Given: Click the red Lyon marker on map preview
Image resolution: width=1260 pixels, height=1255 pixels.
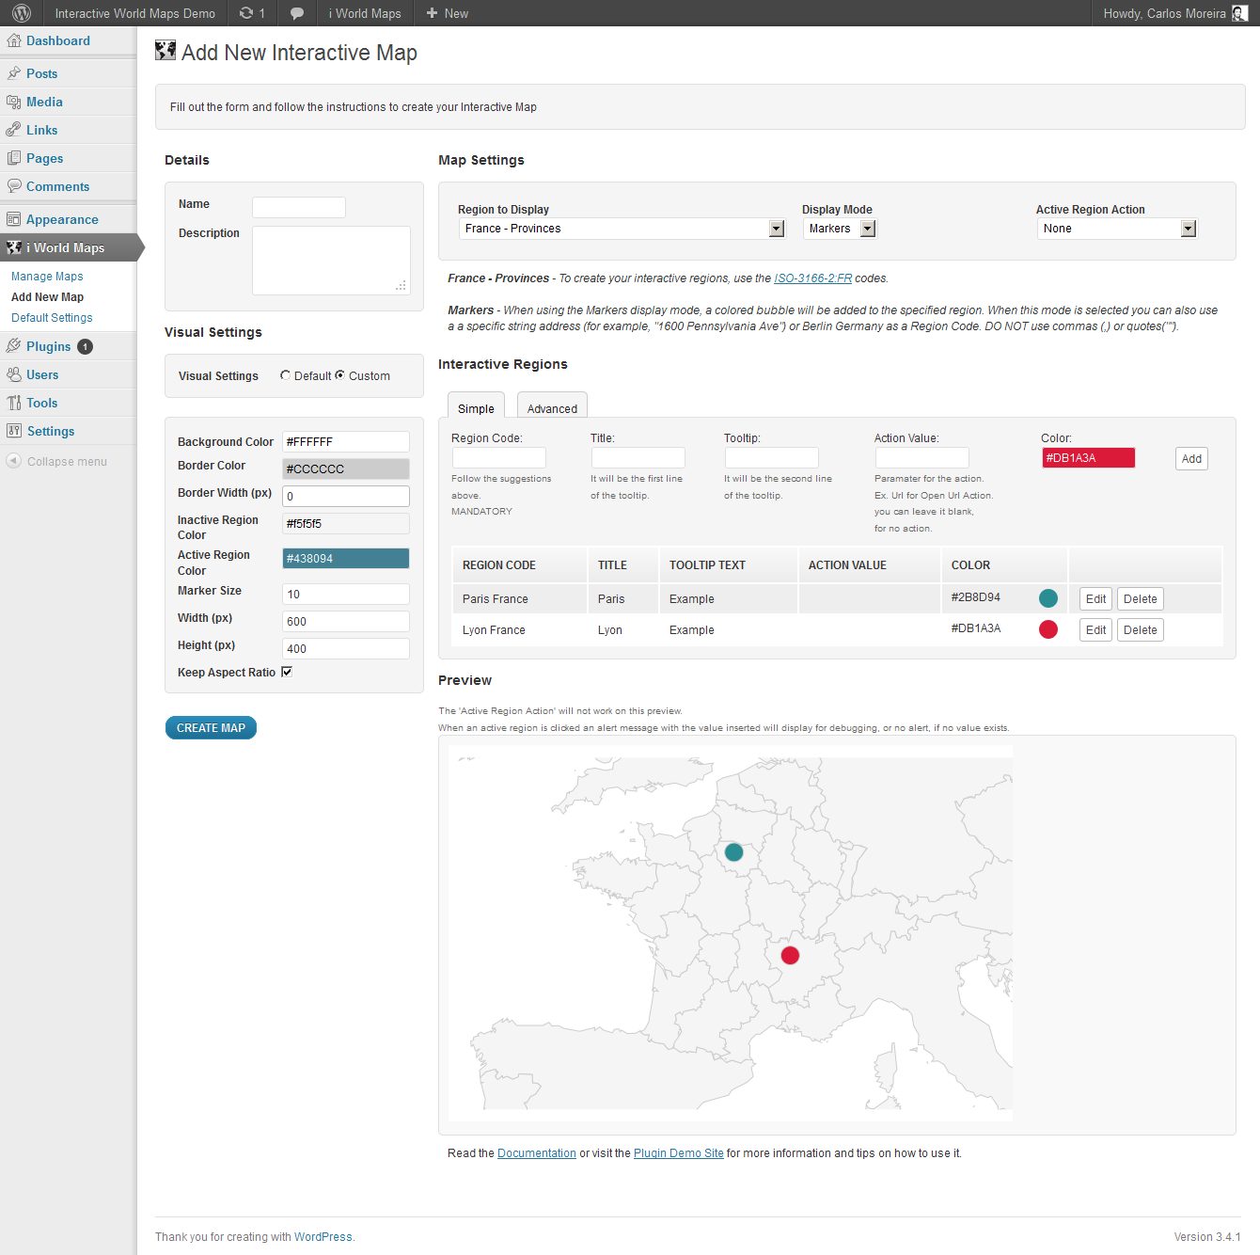Looking at the screenshot, I should click(x=790, y=956).
